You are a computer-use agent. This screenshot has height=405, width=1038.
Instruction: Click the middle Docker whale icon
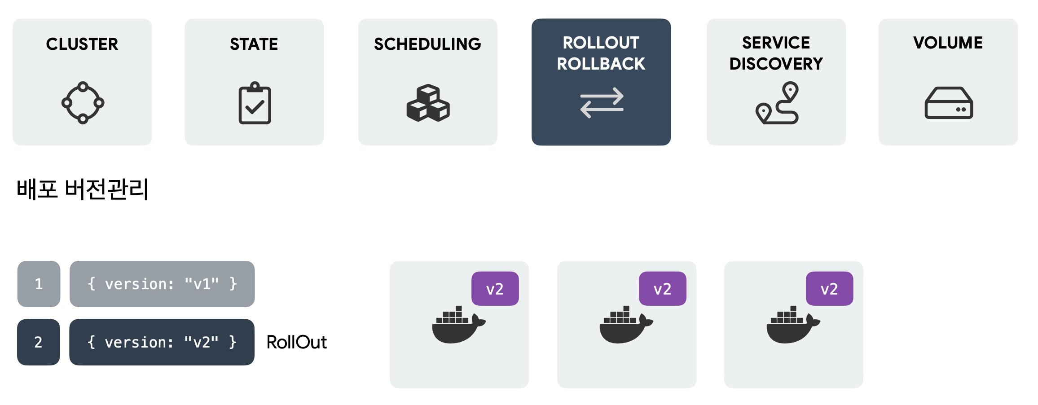click(625, 325)
